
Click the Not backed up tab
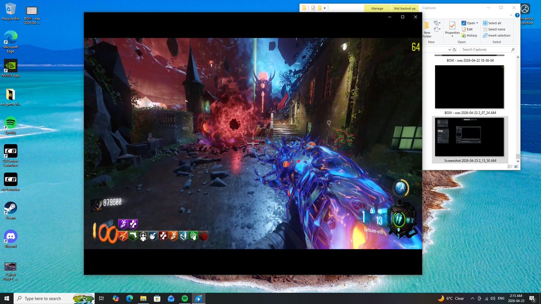[x=405, y=8]
